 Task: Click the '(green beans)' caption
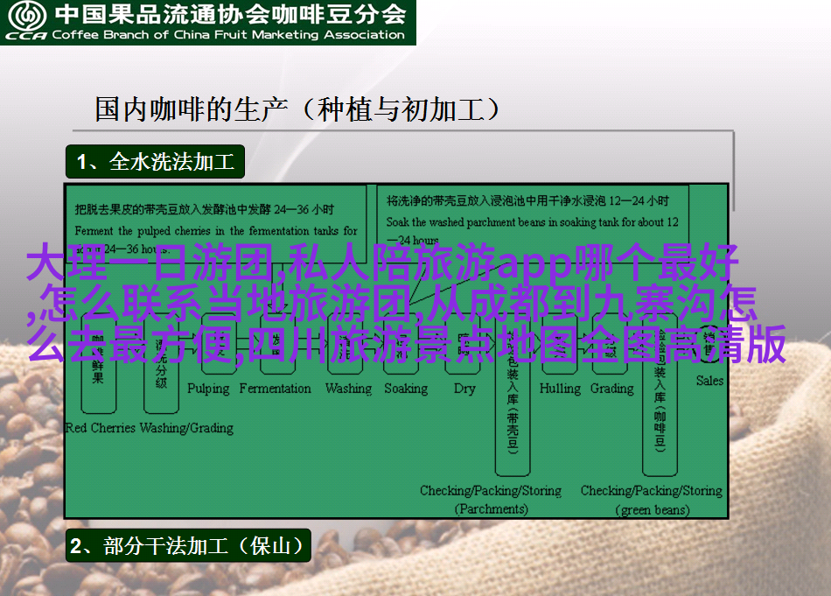pyautogui.click(x=653, y=510)
